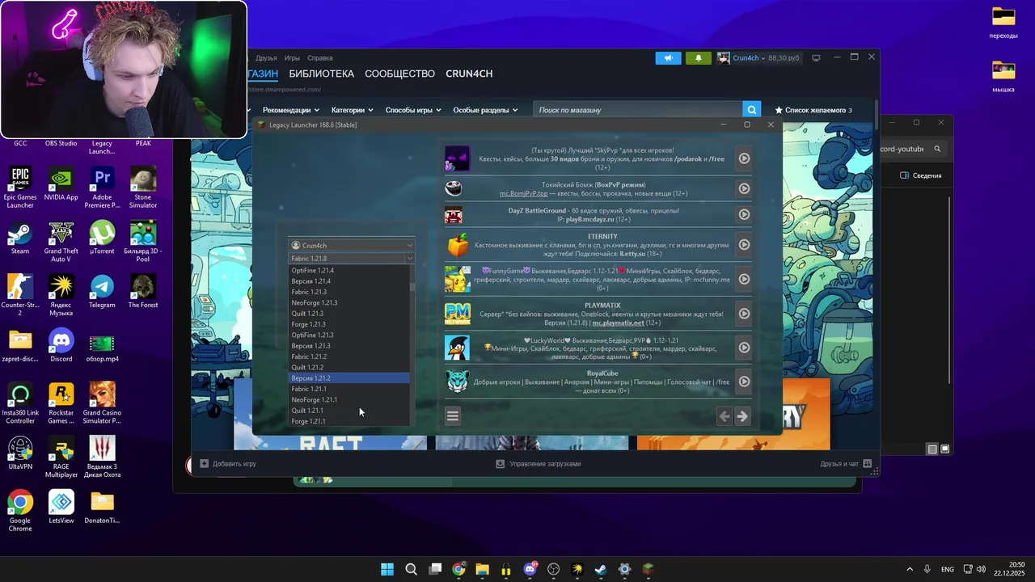Open Steam СООБЩЕСТВО tab
The width and height of the screenshot is (1035, 582).
399,74
